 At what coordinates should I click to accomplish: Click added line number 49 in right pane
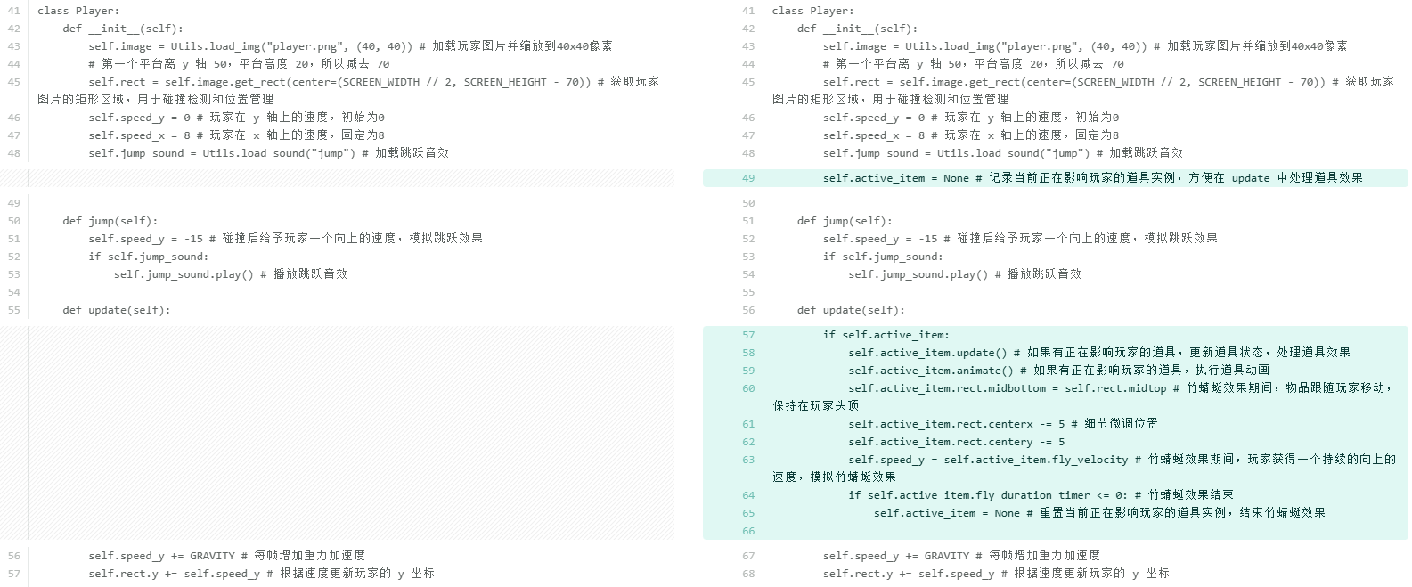pyautogui.click(x=747, y=178)
